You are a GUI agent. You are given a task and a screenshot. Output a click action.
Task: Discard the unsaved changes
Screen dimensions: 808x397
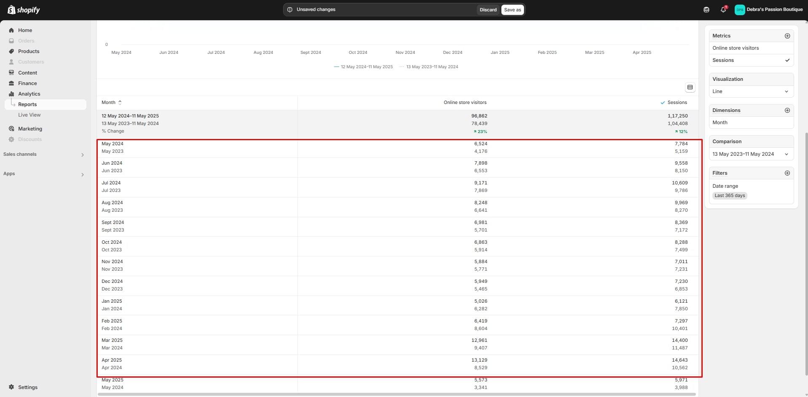488,10
